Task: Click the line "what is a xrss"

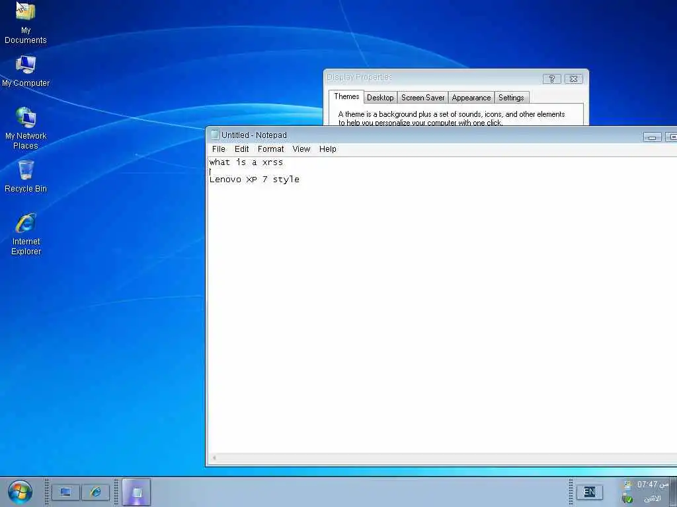Action: (246, 162)
